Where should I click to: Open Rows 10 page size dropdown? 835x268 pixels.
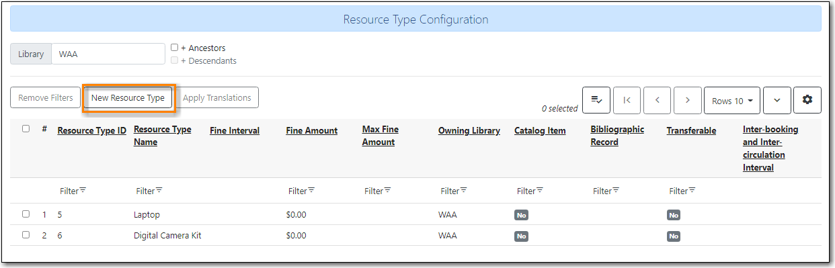pos(732,100)
